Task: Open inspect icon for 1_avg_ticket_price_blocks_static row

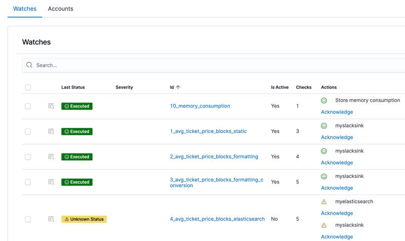Action: point(51,131)
